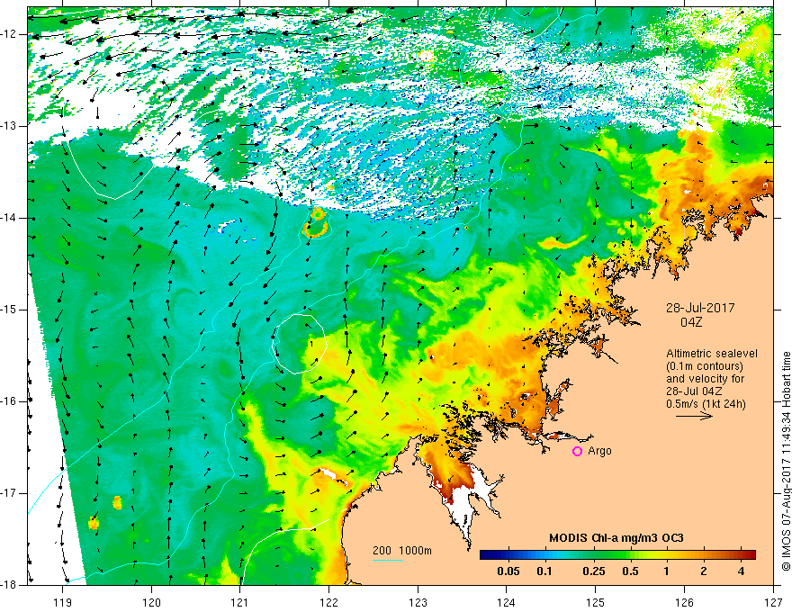Click the 'Altimetric sealevel' caption line
This screenshot has width=792, height=612.
pyautogui.click(x=712, y=354)
